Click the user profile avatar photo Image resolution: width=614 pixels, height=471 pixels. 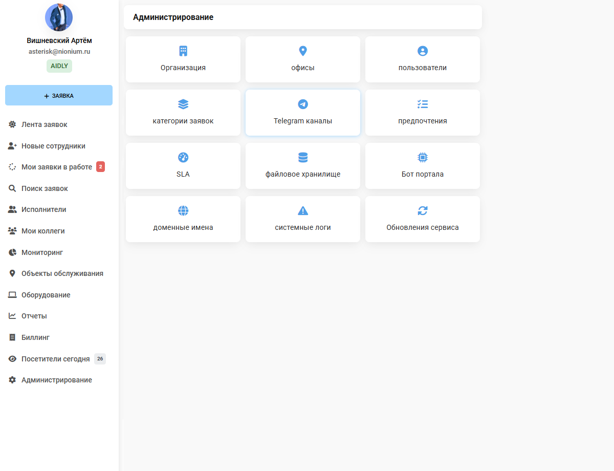59,17
